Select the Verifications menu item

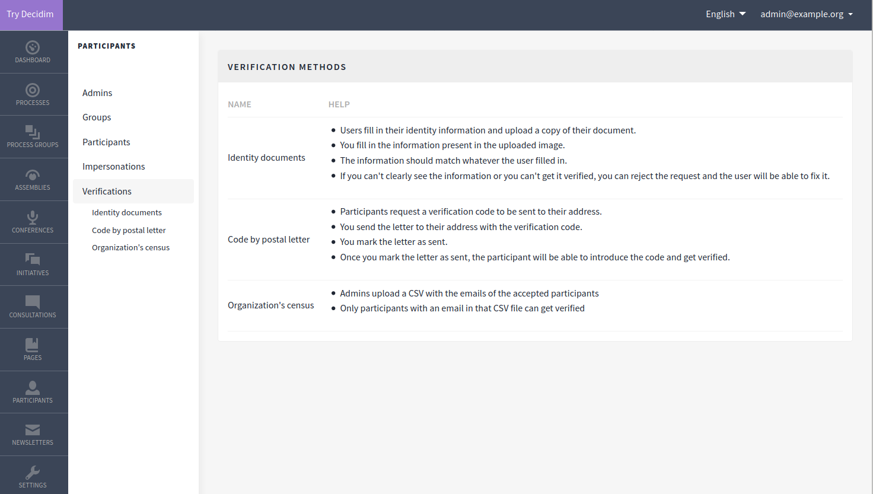coord(107,192)
